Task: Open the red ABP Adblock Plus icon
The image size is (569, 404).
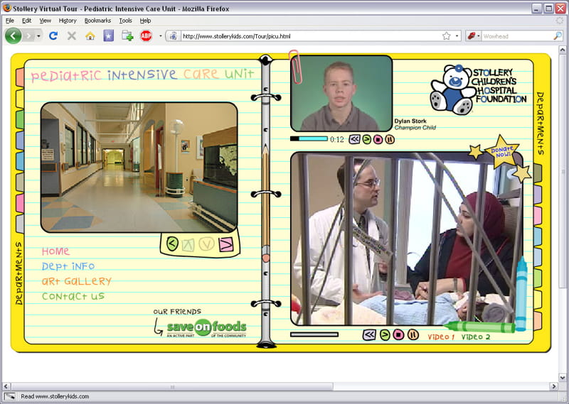Action: click(x=146, y=36)
